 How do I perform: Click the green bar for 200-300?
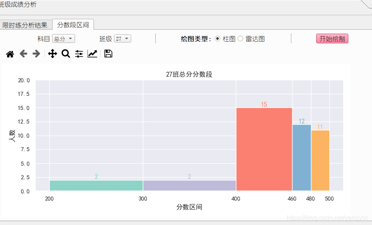[x=96, y=185]
